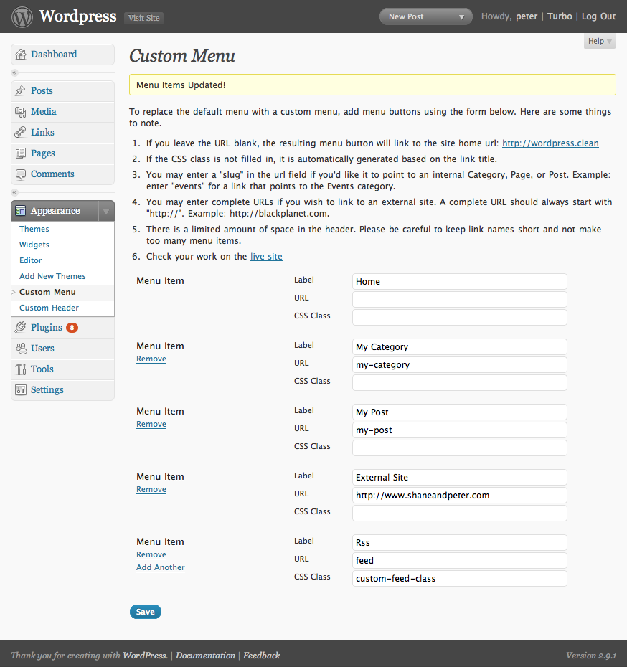Click lower sidebar separator collapse arrow
The image size is (627, 667).
tap(15, 192)
